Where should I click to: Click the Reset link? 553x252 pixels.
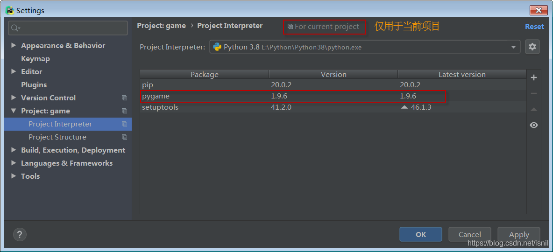pyautogui.click(x=534, y=27)
